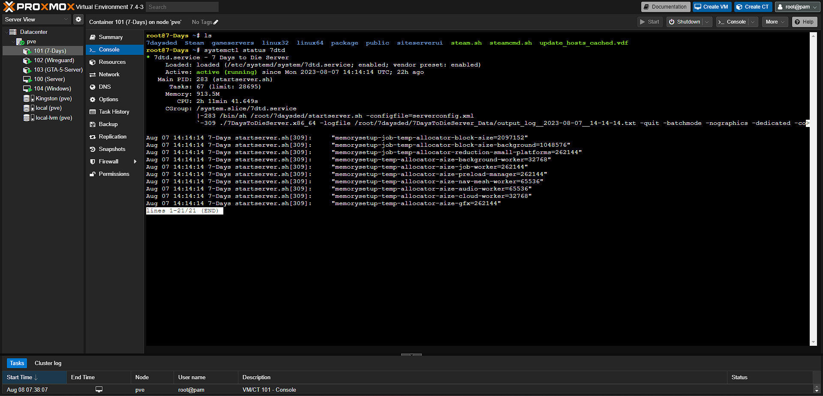
Task: Sort by the End Time column header
Action: pyautogui.click(x=99, y=378)
